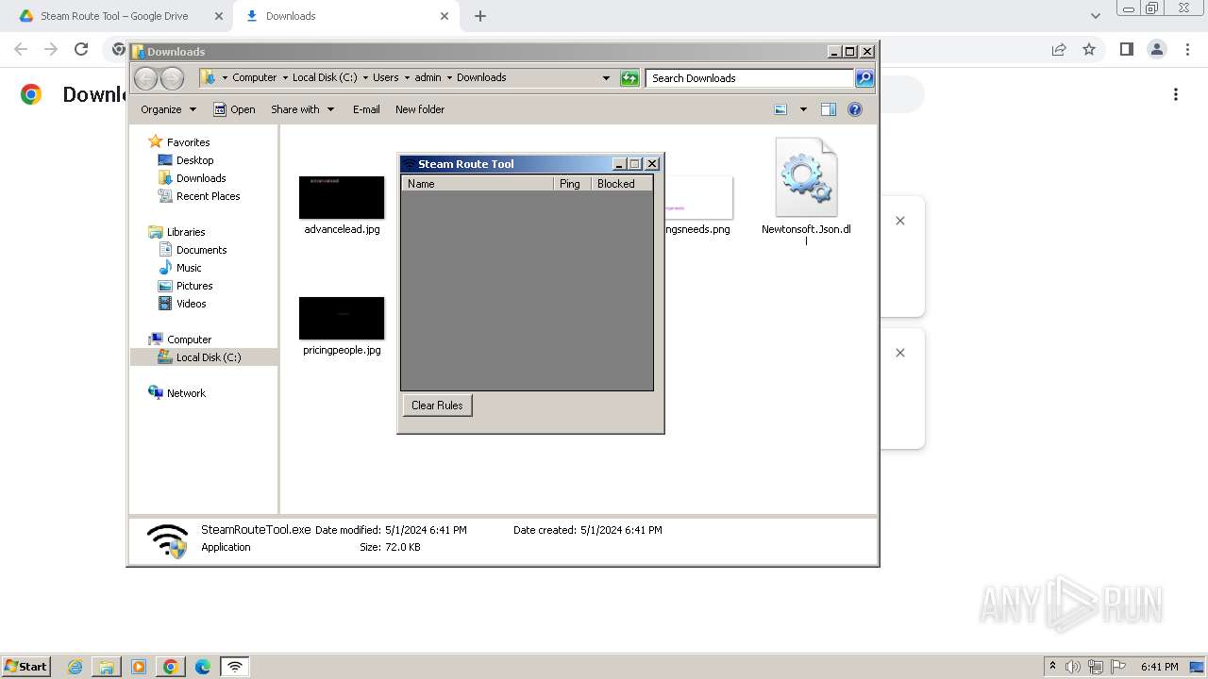Click the Favorites star heading
This screenshot has height=679, width=1208.
(x=179, y=142)
